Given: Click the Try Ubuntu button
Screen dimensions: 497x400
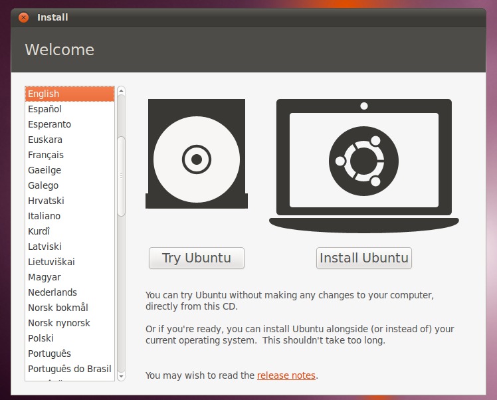Looking at the screenshot, I should (x=197, y=258).
